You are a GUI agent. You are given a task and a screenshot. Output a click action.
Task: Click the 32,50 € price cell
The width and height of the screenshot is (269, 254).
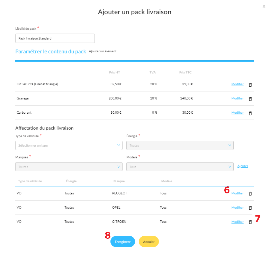tap(116, 84)
